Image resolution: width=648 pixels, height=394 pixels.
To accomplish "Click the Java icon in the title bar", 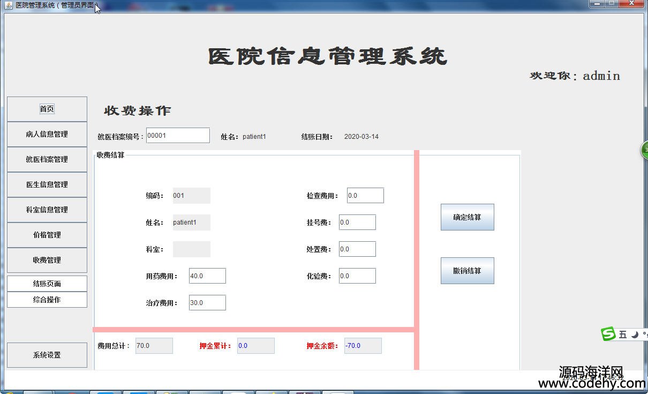I will point(9,5).
